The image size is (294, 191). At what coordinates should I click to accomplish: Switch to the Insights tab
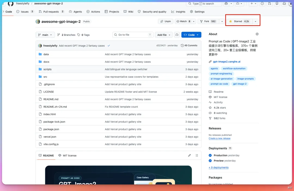click(x=178, y=12)
